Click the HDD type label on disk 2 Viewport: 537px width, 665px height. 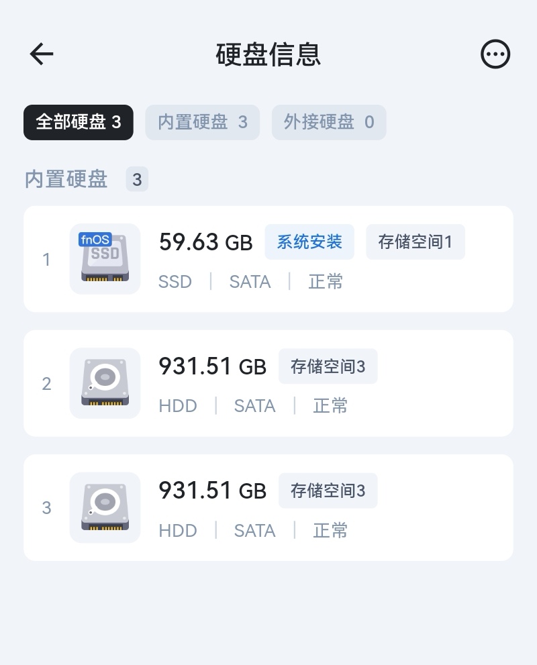[x=178, y=406]
